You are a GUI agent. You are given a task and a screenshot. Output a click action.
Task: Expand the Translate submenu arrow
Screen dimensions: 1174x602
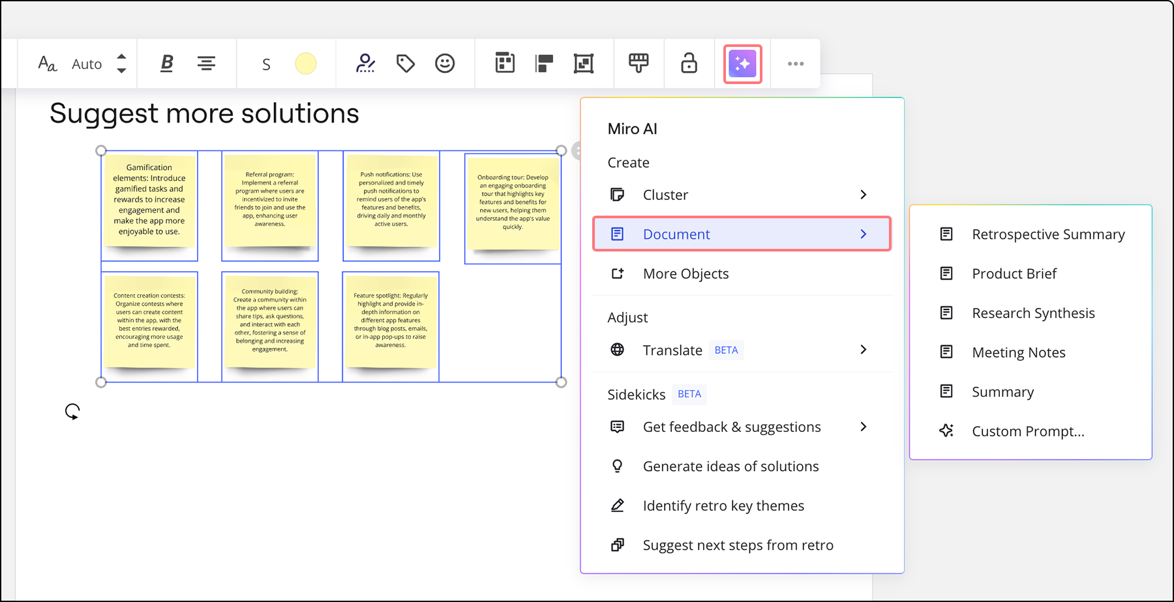pos(863,350)
